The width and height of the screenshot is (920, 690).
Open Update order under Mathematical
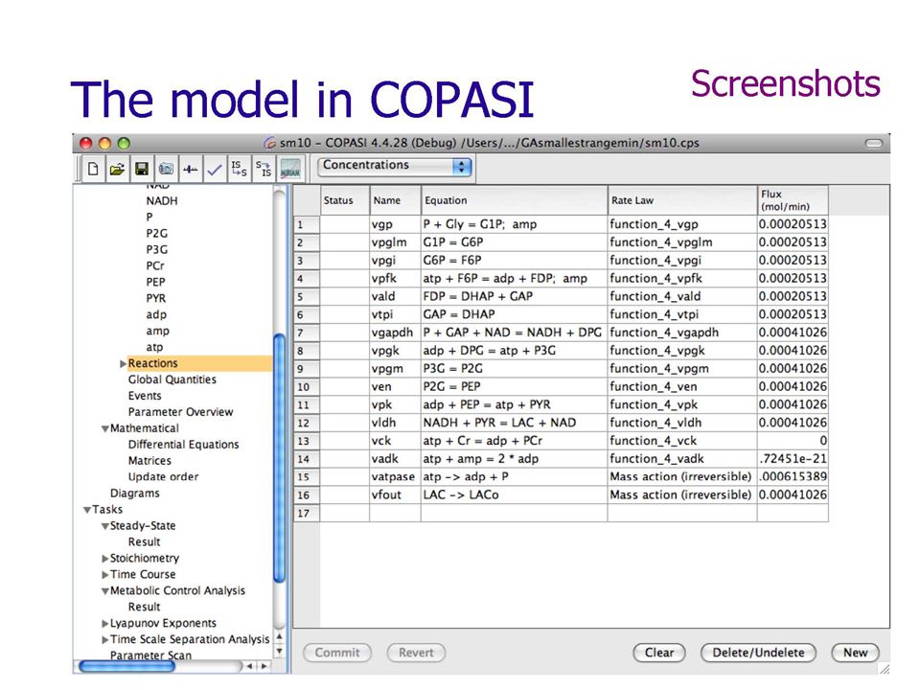coord(163,477)
